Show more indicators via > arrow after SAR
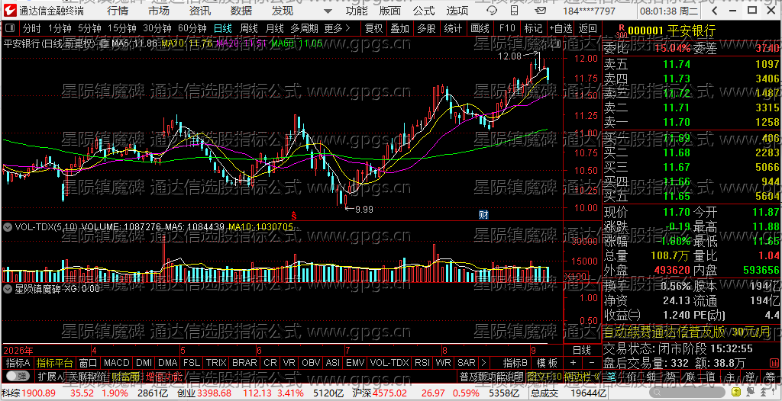 [483, 363]
